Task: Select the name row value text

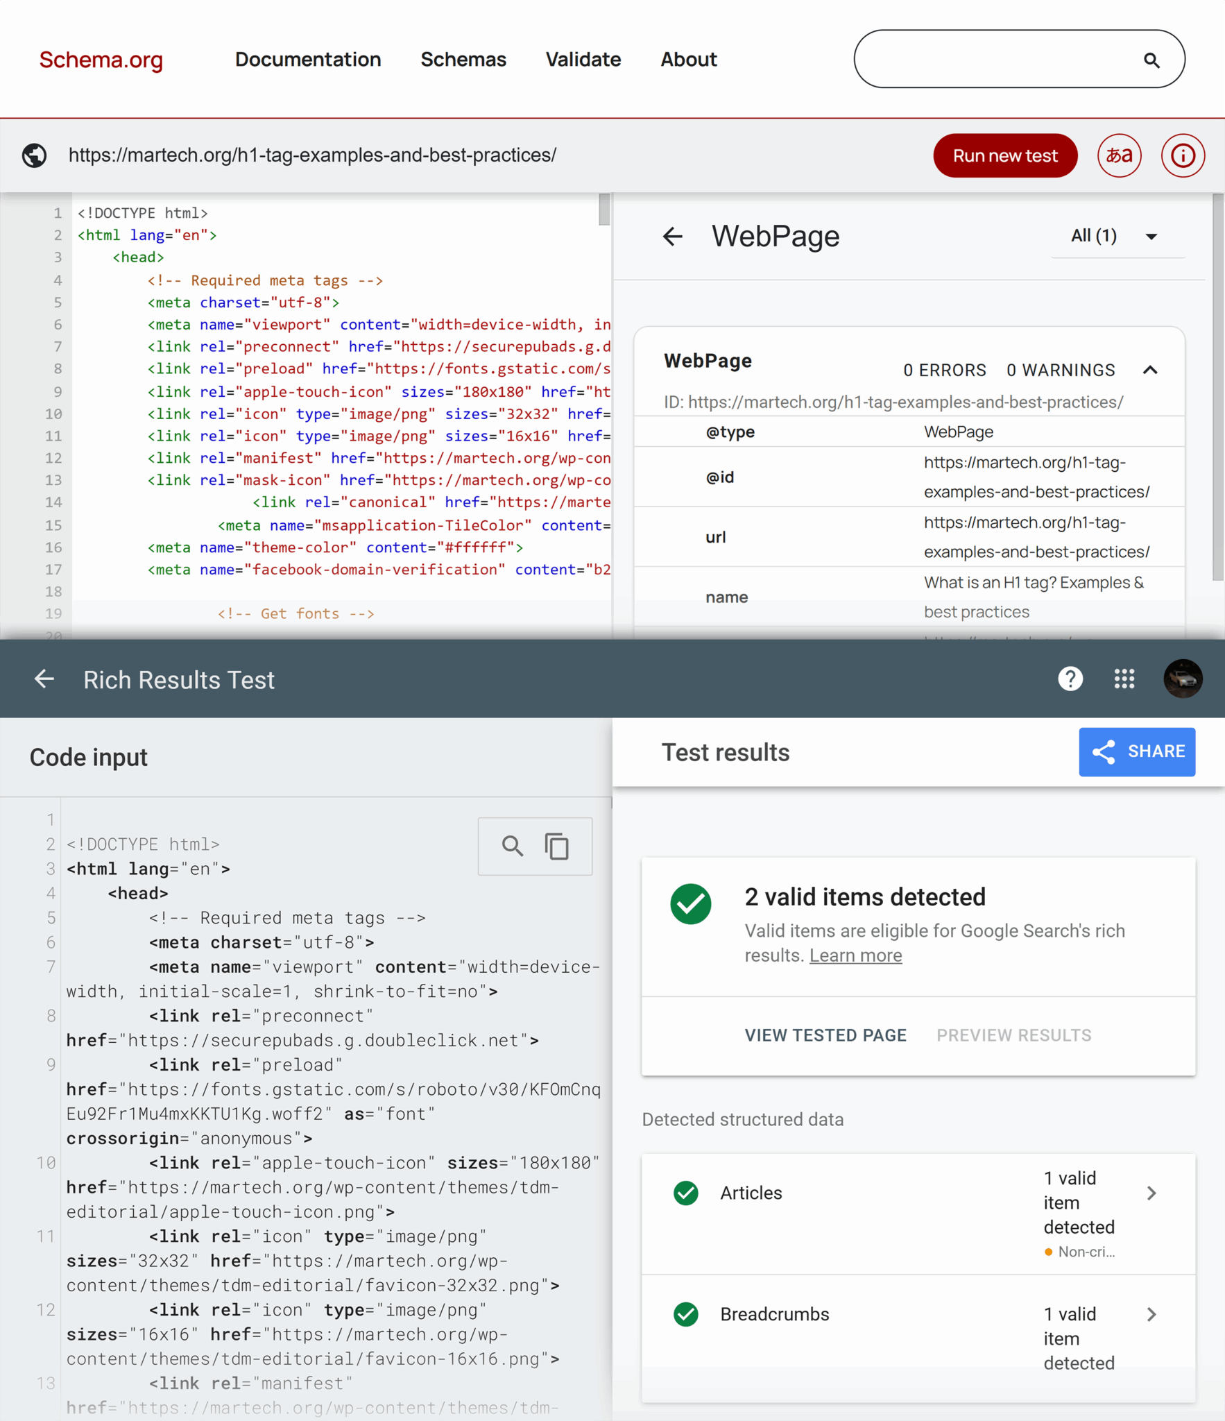Action: point(1034,597)
